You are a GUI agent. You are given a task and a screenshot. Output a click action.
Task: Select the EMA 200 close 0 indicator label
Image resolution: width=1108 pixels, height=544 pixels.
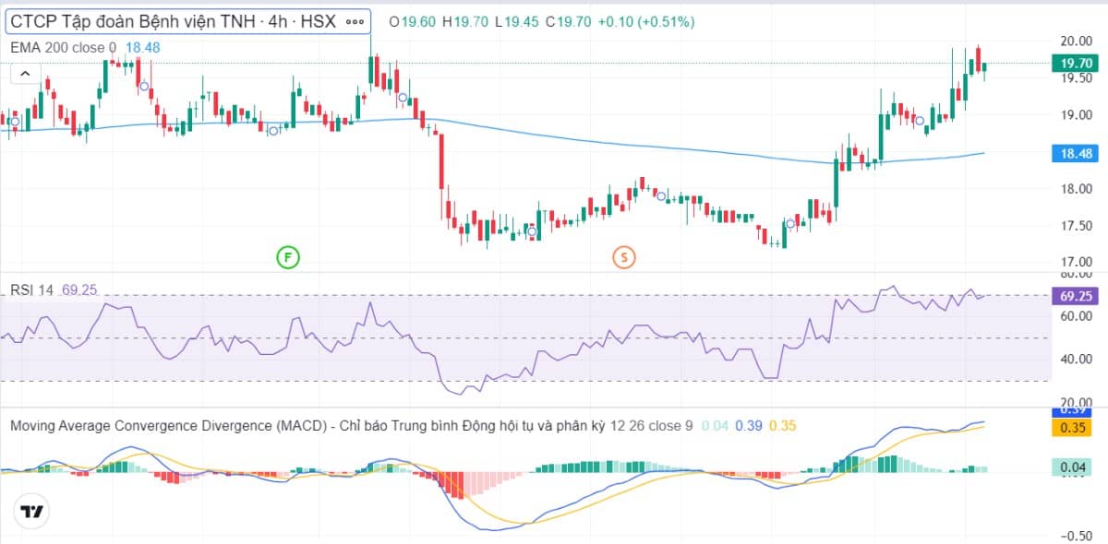(x=63, y=47)
